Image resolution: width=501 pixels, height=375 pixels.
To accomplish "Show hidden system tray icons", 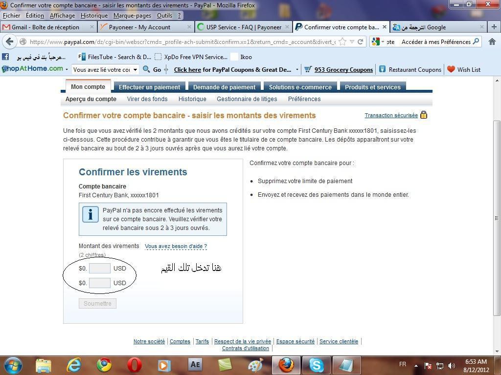I will (416, 366).
